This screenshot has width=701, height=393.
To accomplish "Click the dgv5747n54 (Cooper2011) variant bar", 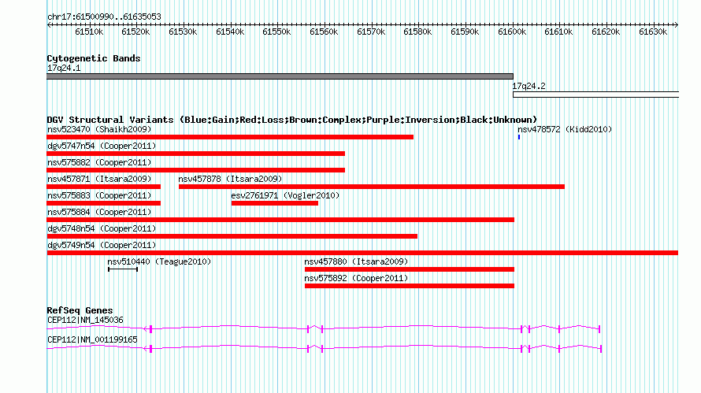I will point(196,154).
